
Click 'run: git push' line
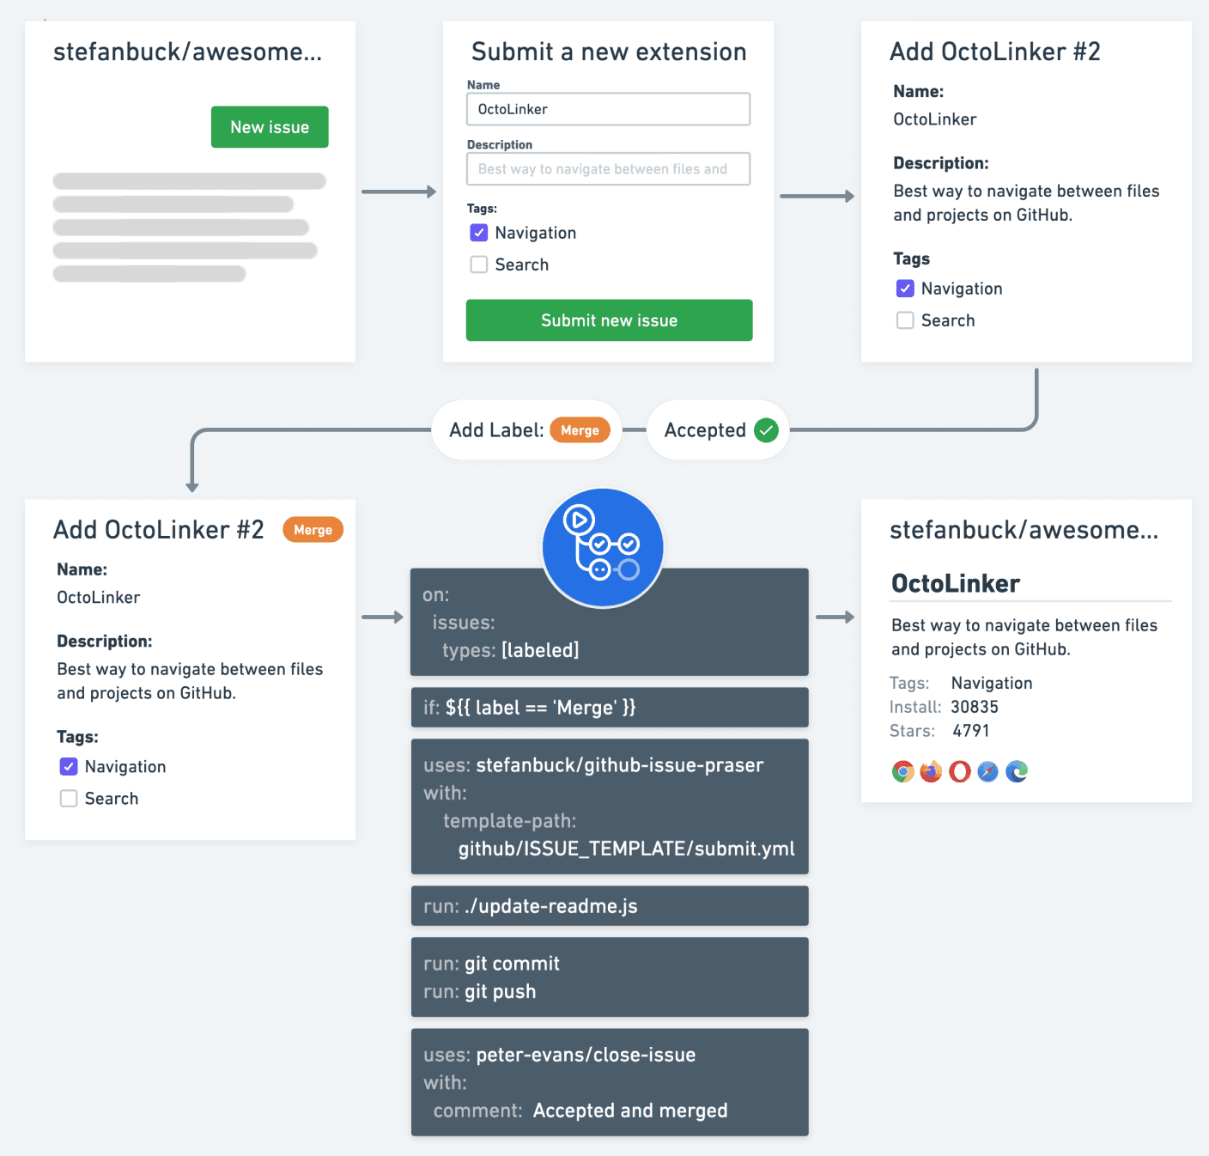coord(480,992)
